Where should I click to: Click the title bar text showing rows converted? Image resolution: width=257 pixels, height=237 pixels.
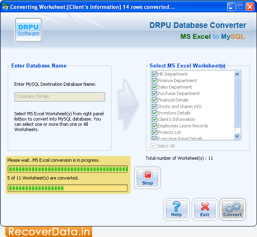pyautogui.click(x=93, y=7)
